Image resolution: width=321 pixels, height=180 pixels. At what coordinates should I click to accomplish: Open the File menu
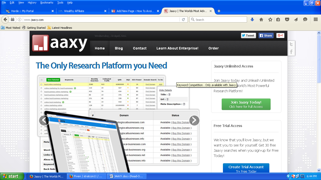pyautogui.click(x=4, y=2)
